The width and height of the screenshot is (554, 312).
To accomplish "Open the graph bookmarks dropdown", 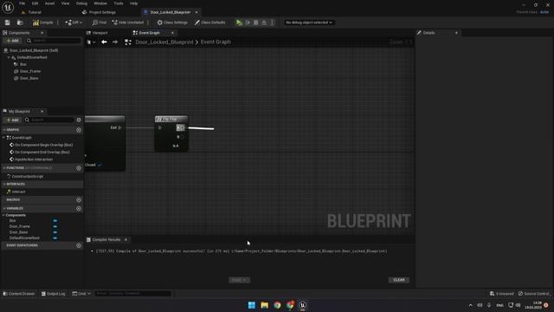I will 91,42.
